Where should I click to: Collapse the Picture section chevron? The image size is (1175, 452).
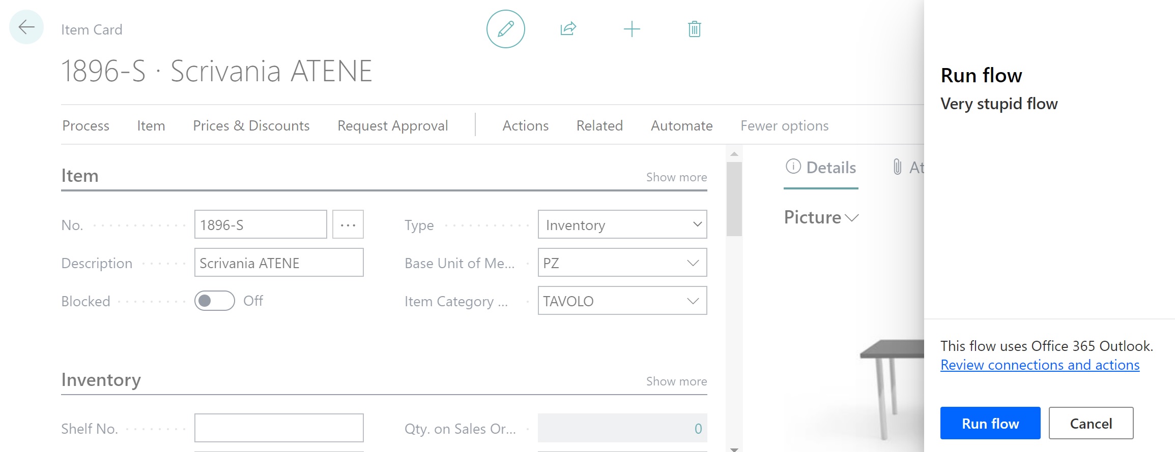[x=852, y=218]
